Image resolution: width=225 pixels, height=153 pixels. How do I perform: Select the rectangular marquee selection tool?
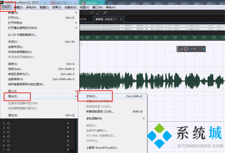(x=86, y=13)
